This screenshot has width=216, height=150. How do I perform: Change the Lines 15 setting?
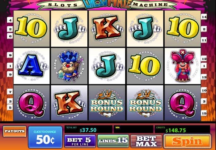click(x=113, y=141)
